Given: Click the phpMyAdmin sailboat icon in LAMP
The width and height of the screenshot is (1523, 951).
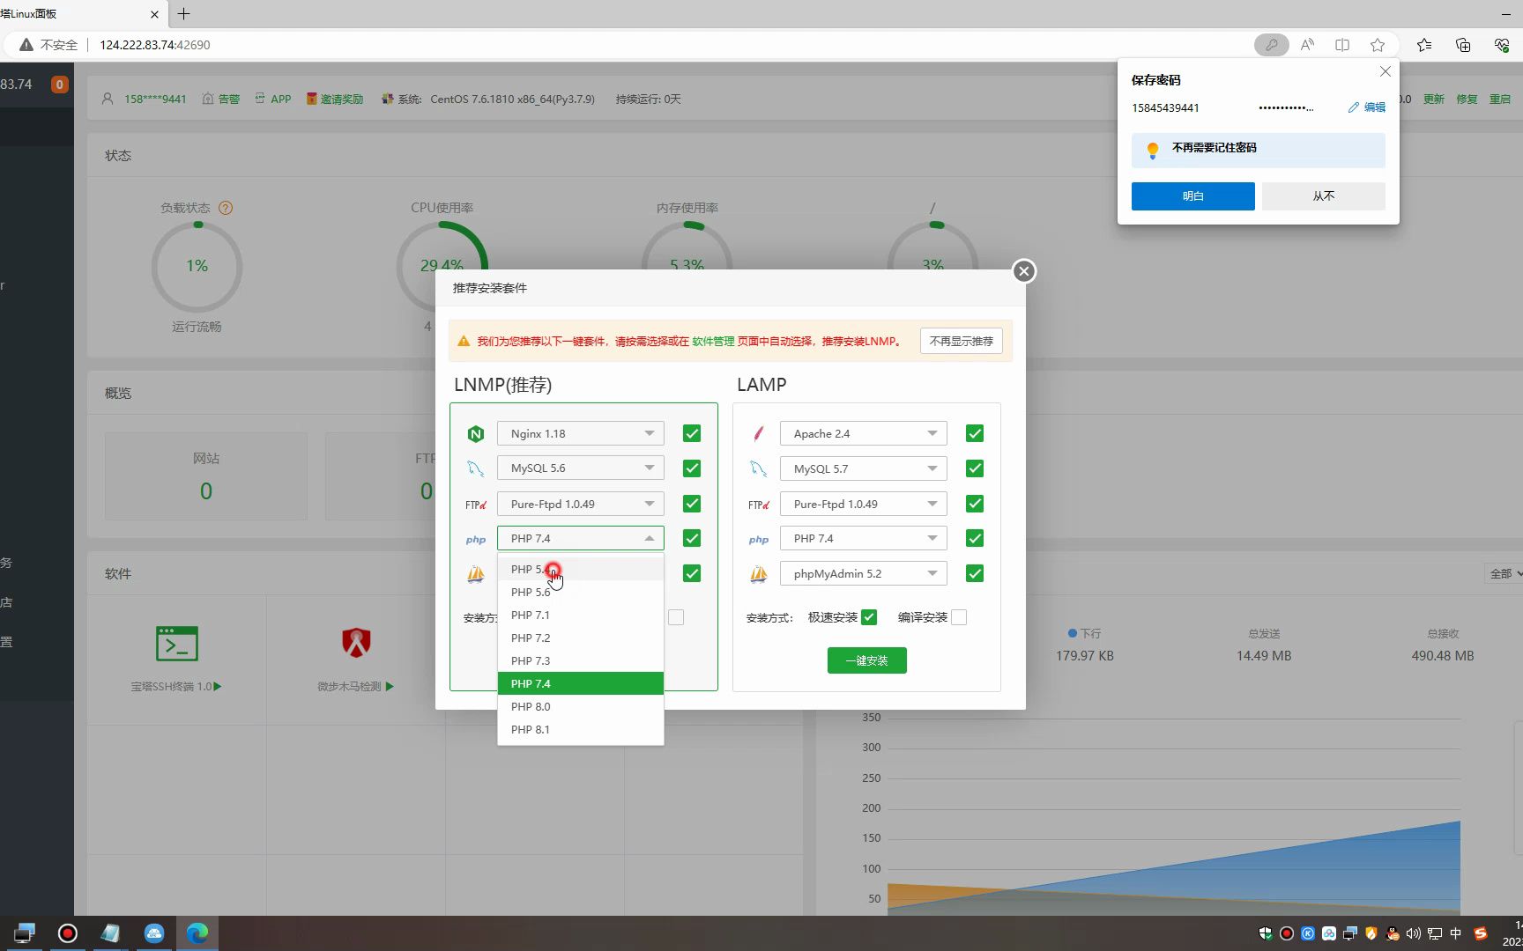Looking at the screenshot, I should click(x=758, y=574).
